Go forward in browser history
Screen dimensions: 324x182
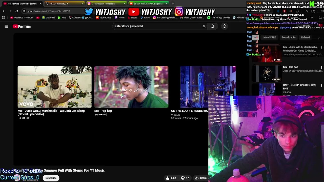[10, 11]
